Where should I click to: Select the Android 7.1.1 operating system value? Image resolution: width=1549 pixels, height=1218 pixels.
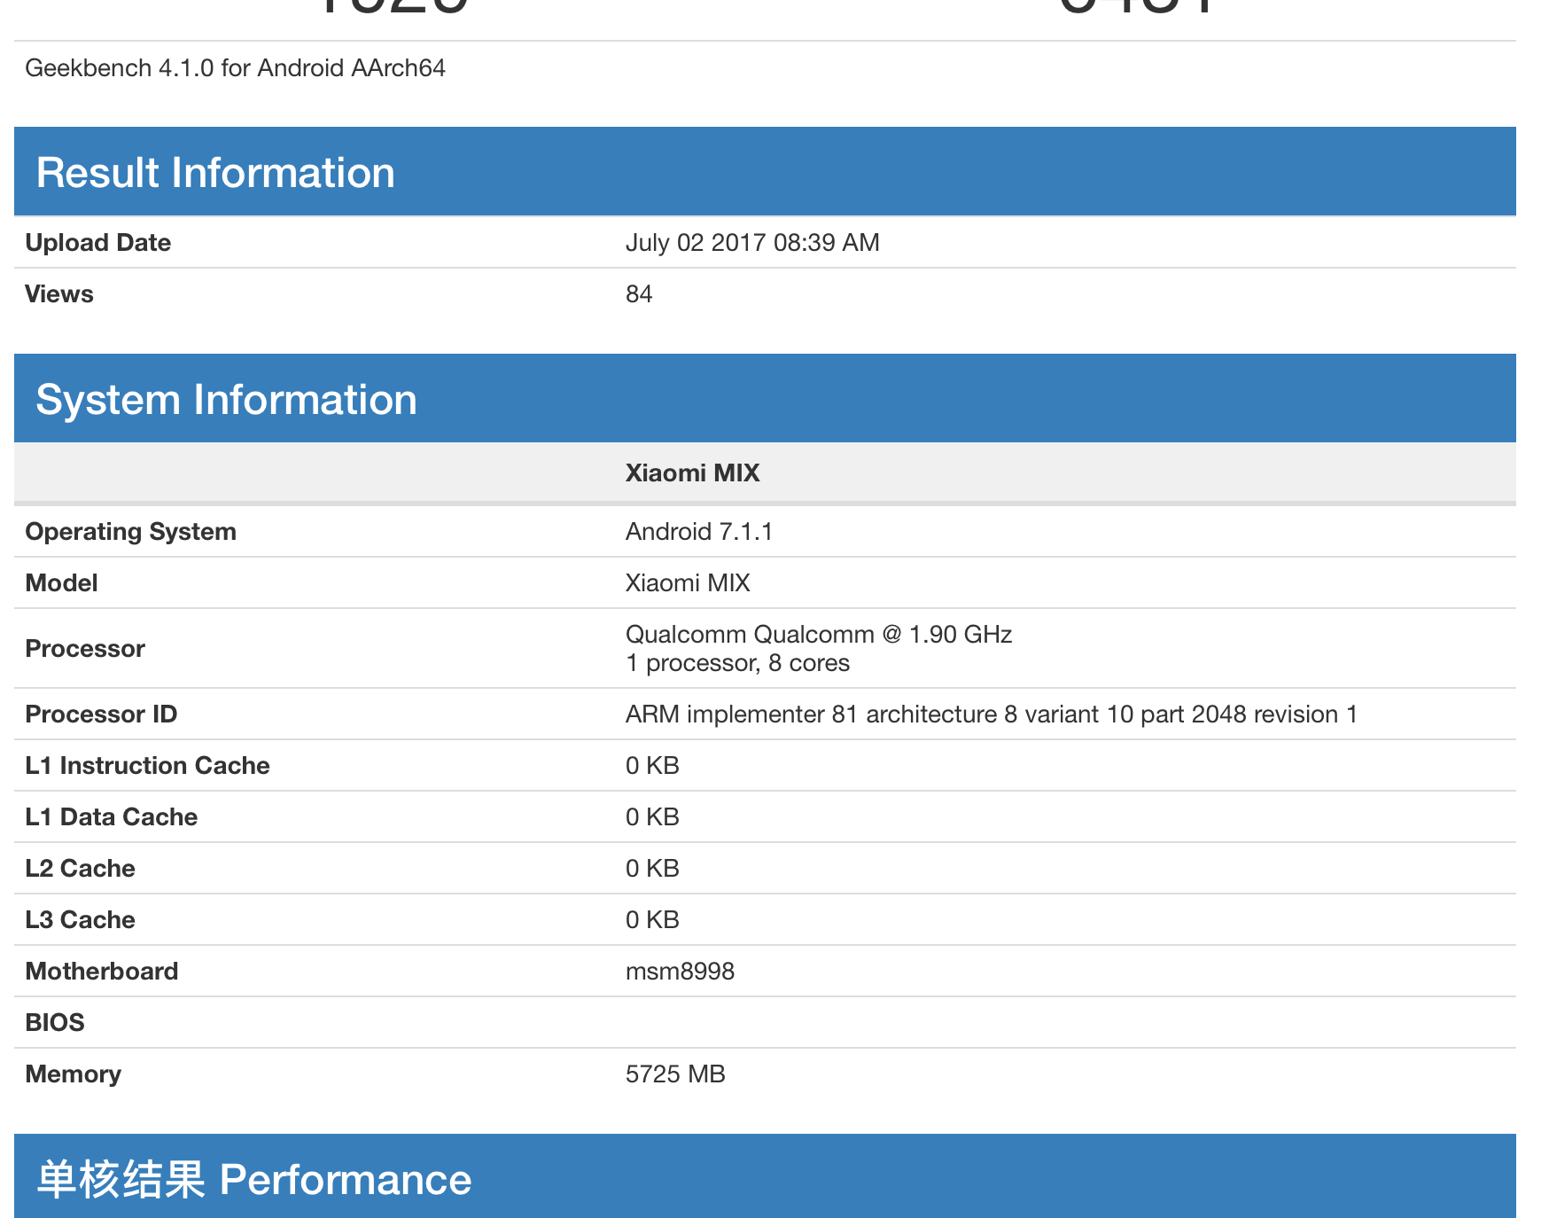pyautogui.click(x=699, y=532)
